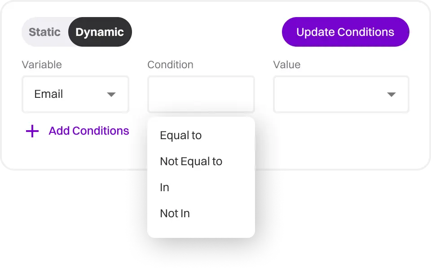Click the Email dropdown arrow
This screenshot has width=431, height=272.
(x=111, y=94)
